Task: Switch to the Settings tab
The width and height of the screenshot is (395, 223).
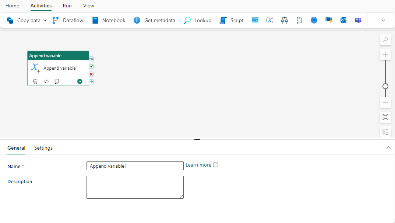Action: click(43, 147)
